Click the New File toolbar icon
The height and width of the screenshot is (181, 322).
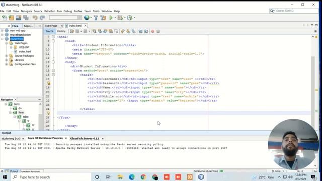click(4, 18)
